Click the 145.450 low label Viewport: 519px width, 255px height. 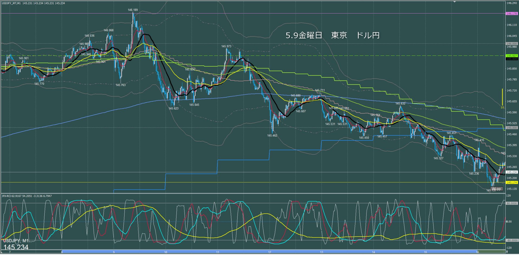(364, 138)
